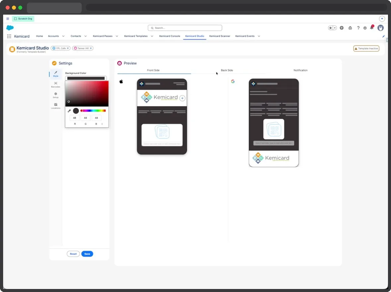Open the Contacts tab
The height and width of the screenshot is (292, 391).
(76, 36)
